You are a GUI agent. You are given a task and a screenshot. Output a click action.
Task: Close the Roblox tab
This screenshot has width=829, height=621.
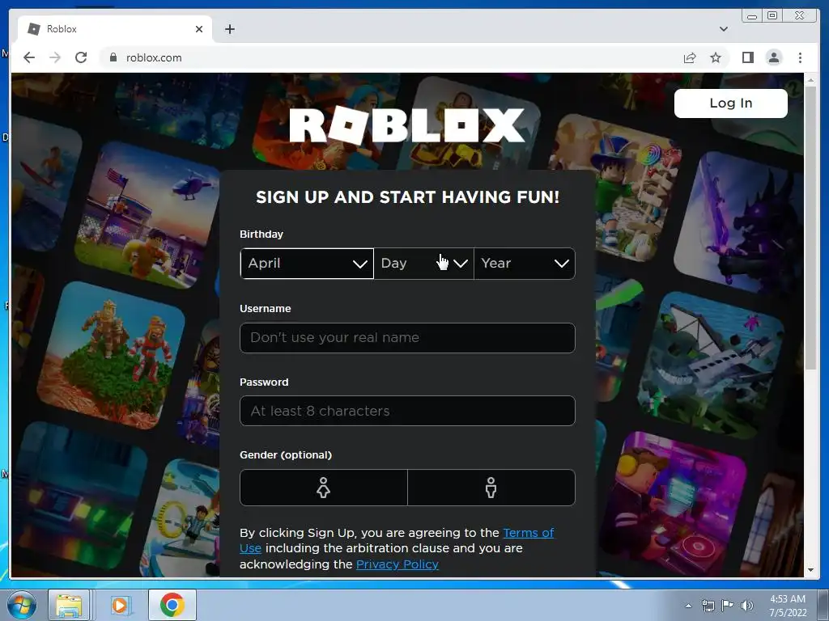(x=199, y=29)
